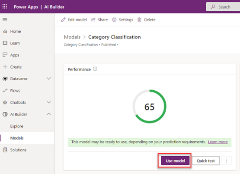
Task: Click the Quick test button
Action: click(206, 161)
